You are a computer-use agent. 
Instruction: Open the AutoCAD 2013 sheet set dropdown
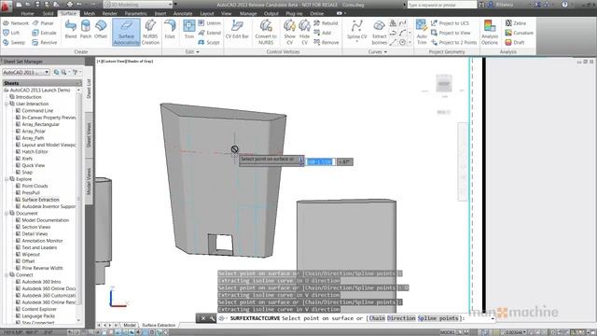click(26, 72)
